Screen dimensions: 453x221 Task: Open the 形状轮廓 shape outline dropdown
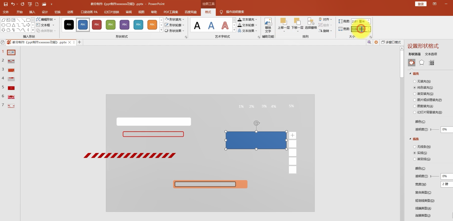point(175,25)
